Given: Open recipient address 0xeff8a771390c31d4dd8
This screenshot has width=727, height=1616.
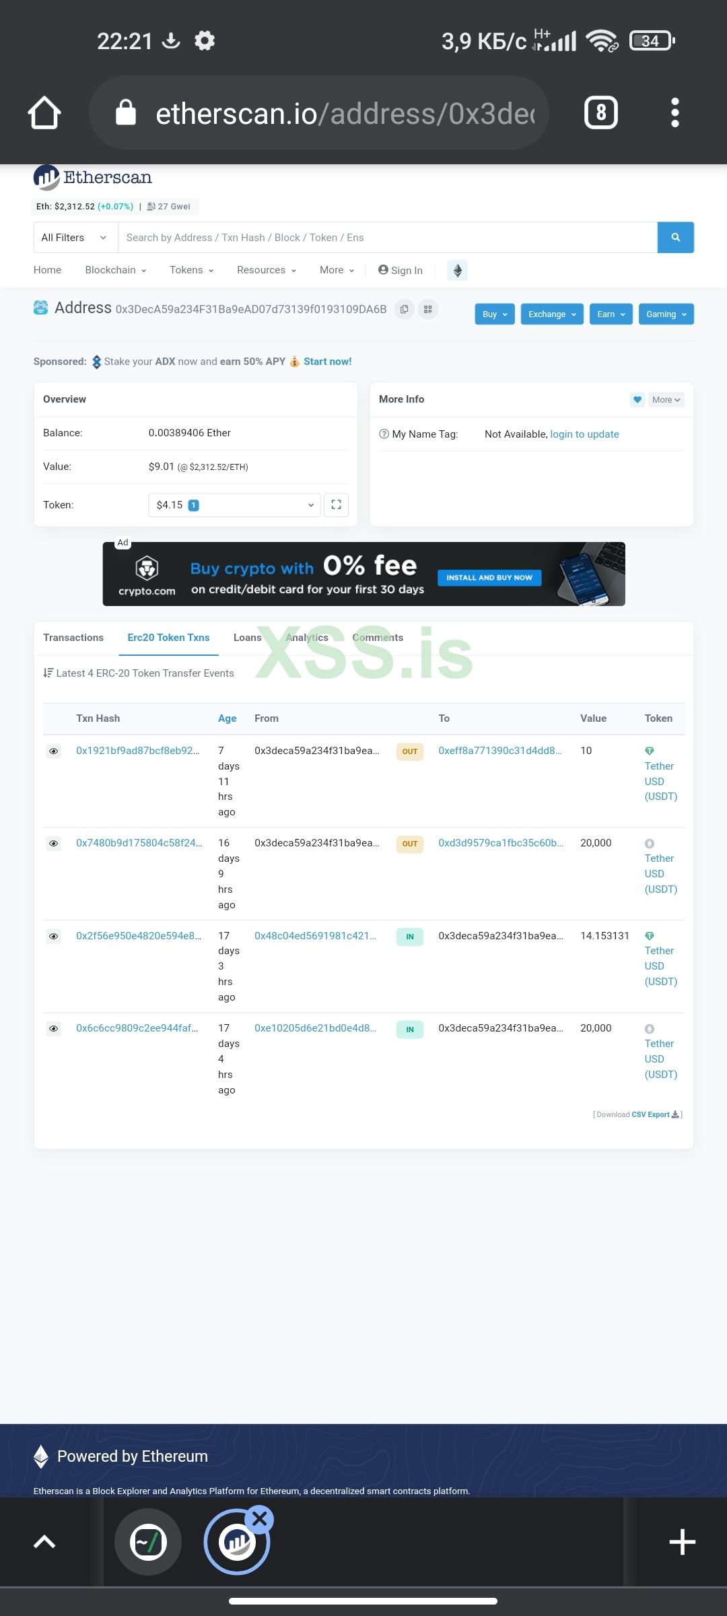Looking at the screenshot, I should click(500, 751).
